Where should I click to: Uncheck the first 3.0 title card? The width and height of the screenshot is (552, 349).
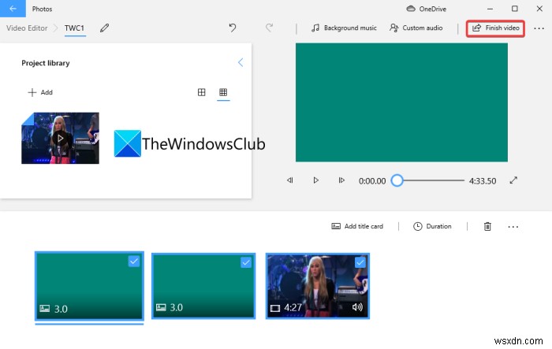pyautogui.click(x=134, y=262)
